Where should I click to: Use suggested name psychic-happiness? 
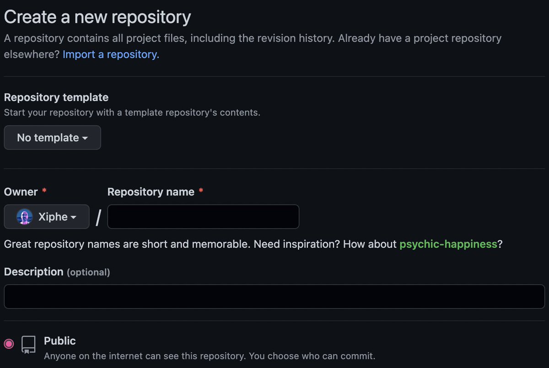448,244
